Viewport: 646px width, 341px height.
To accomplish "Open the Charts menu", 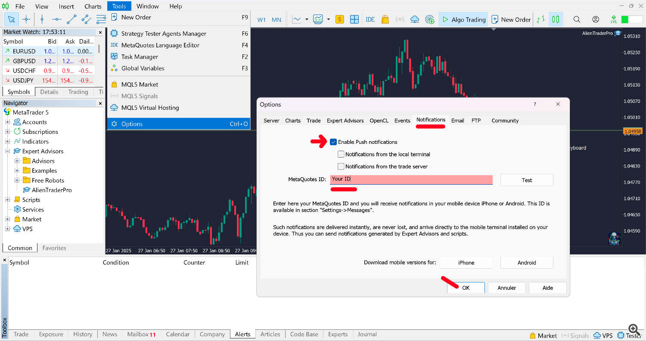I will click(x=93, y=6).
